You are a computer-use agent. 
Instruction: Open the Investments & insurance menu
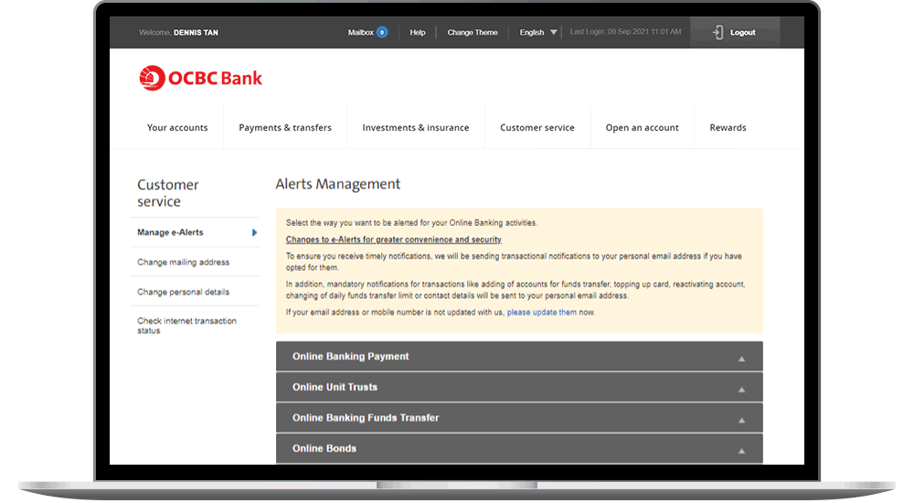(416, 127)
